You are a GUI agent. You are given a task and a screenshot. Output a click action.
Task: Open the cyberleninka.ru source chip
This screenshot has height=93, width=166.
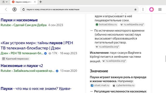click(x=124, y=85)
